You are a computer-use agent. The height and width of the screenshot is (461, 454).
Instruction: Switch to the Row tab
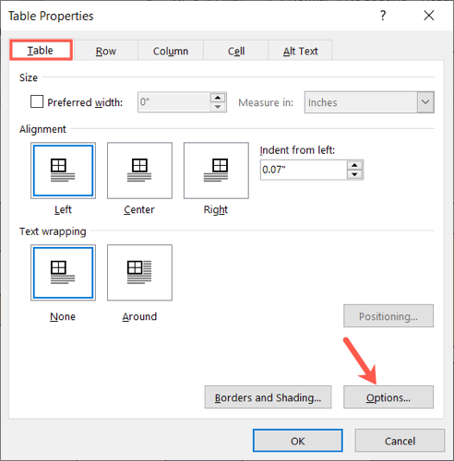click(106, 51)
